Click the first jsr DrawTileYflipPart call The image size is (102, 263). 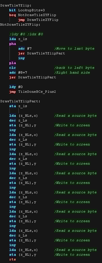[x=41, y=53]
